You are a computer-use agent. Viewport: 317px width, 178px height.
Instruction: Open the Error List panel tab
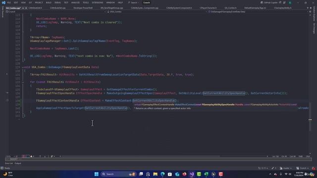(x=9, y=163)
